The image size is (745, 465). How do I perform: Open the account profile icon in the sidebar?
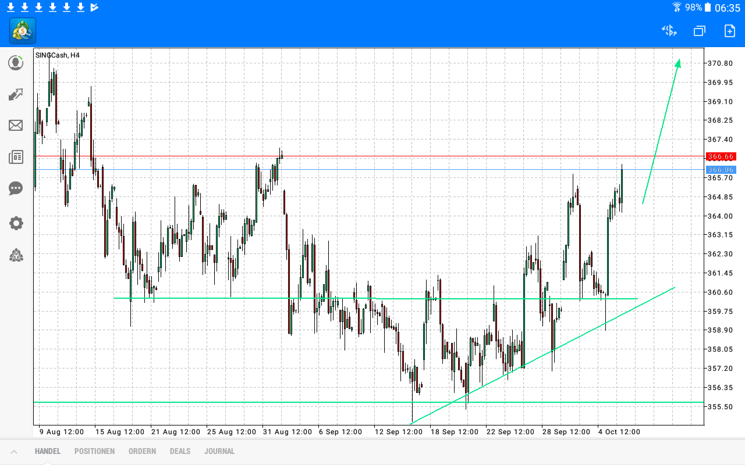[16, 63]
